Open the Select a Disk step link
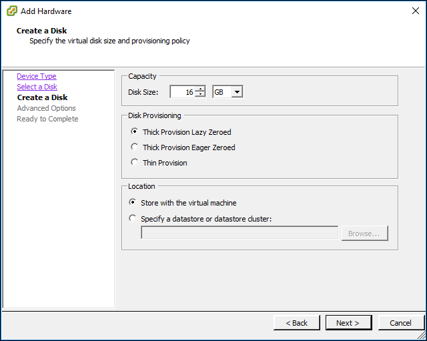 point(37,87)
